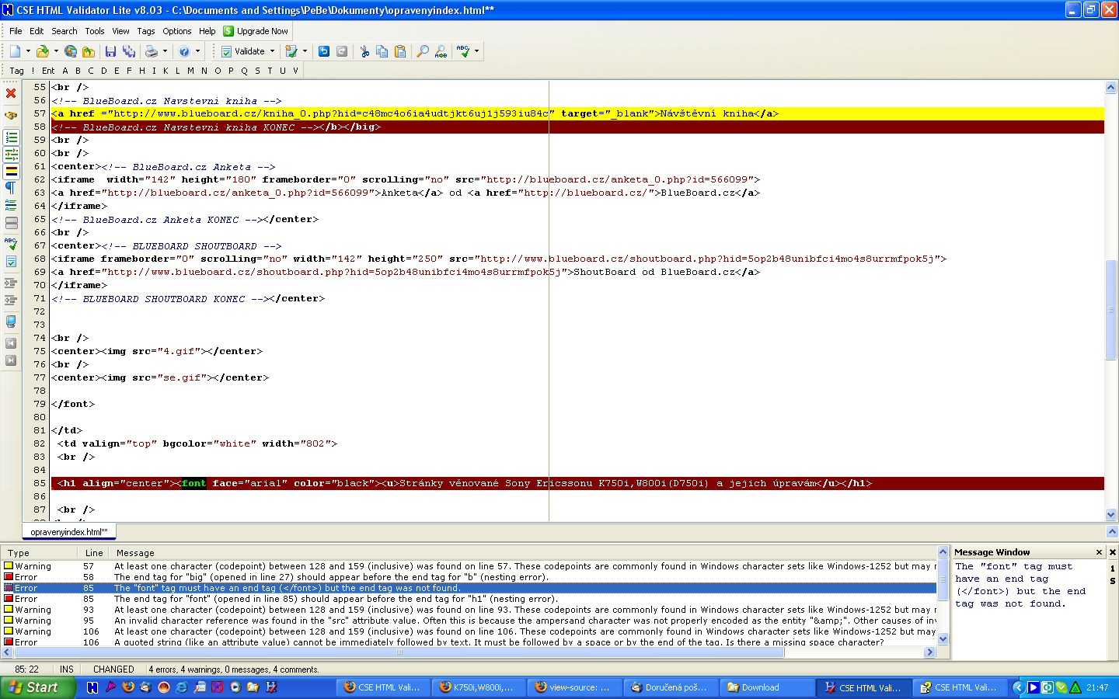Viewport: 1119px width, 699px height.
Task: Toggle current line highlight stripe icon
Action: [11, 171]
